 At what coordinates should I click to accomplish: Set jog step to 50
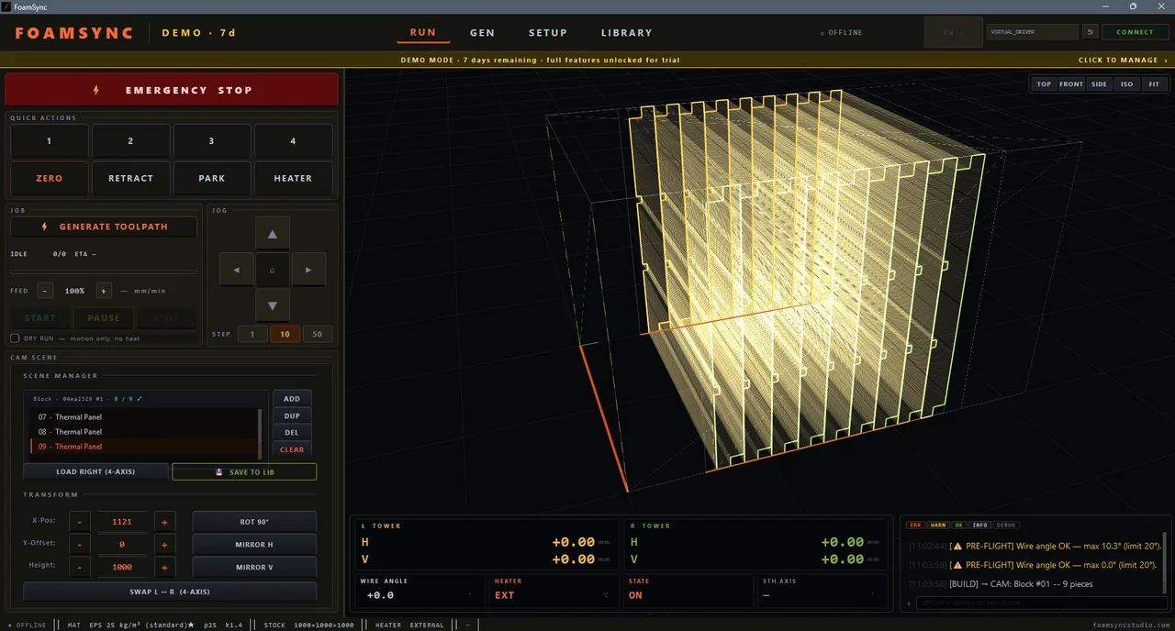click(x=318, y=334)
